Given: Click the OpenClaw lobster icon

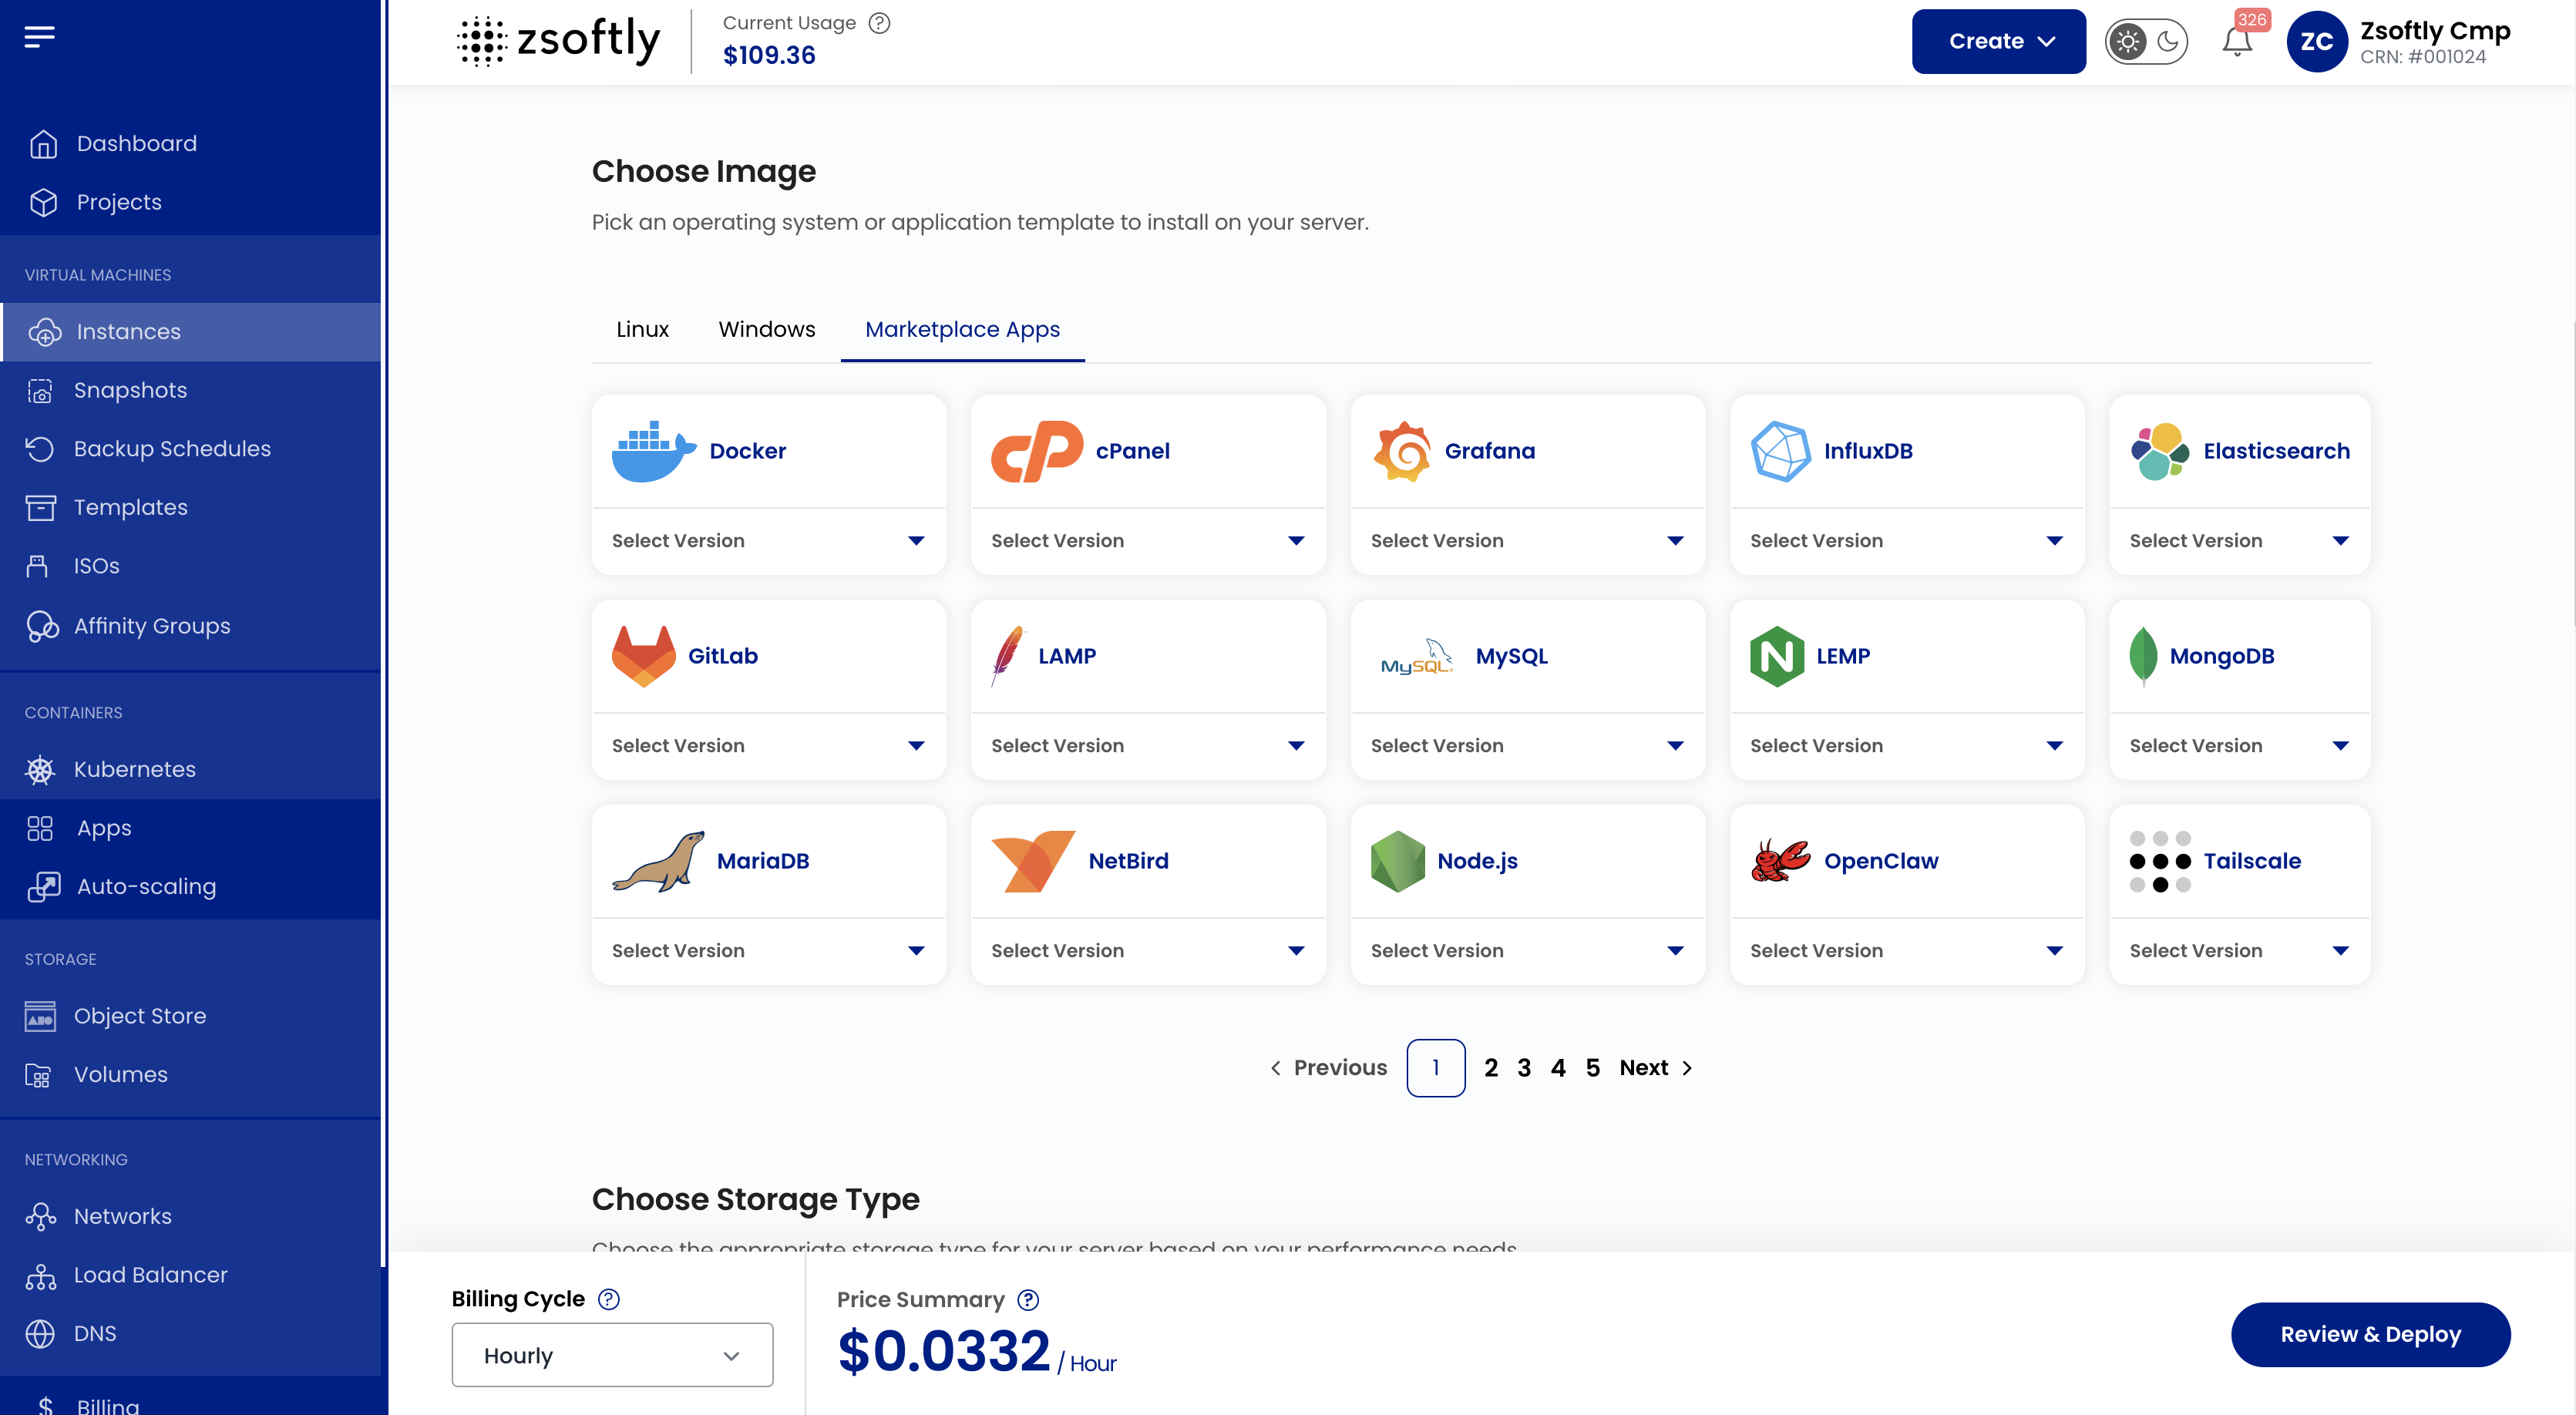Looking at the screenshot, I should coord(1780,861).
